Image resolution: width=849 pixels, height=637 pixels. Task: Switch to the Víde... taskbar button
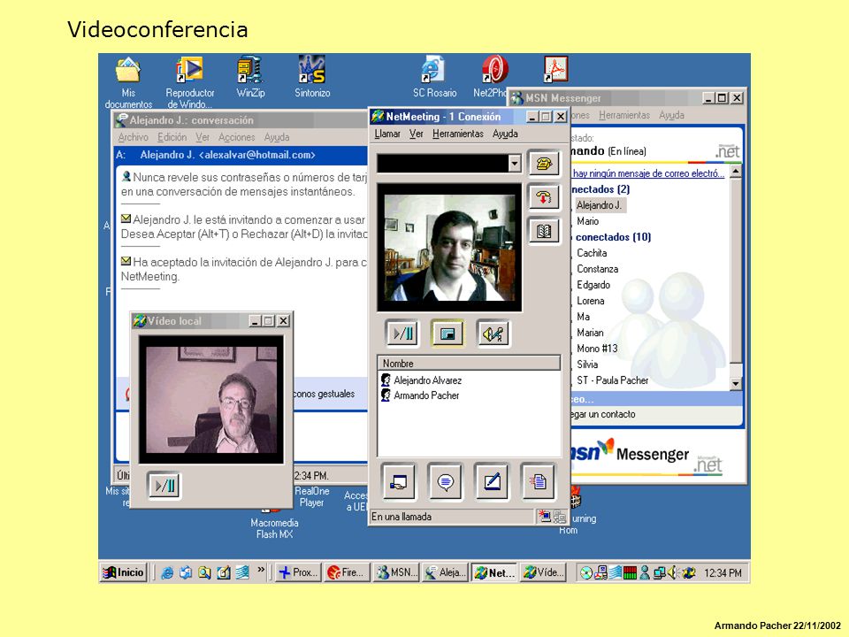[x=543, y=572]
